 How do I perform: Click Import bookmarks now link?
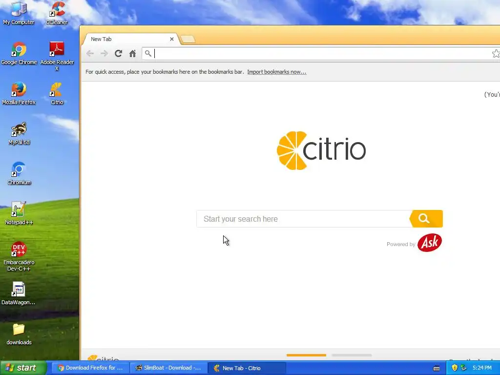click(x=276, y=72)
